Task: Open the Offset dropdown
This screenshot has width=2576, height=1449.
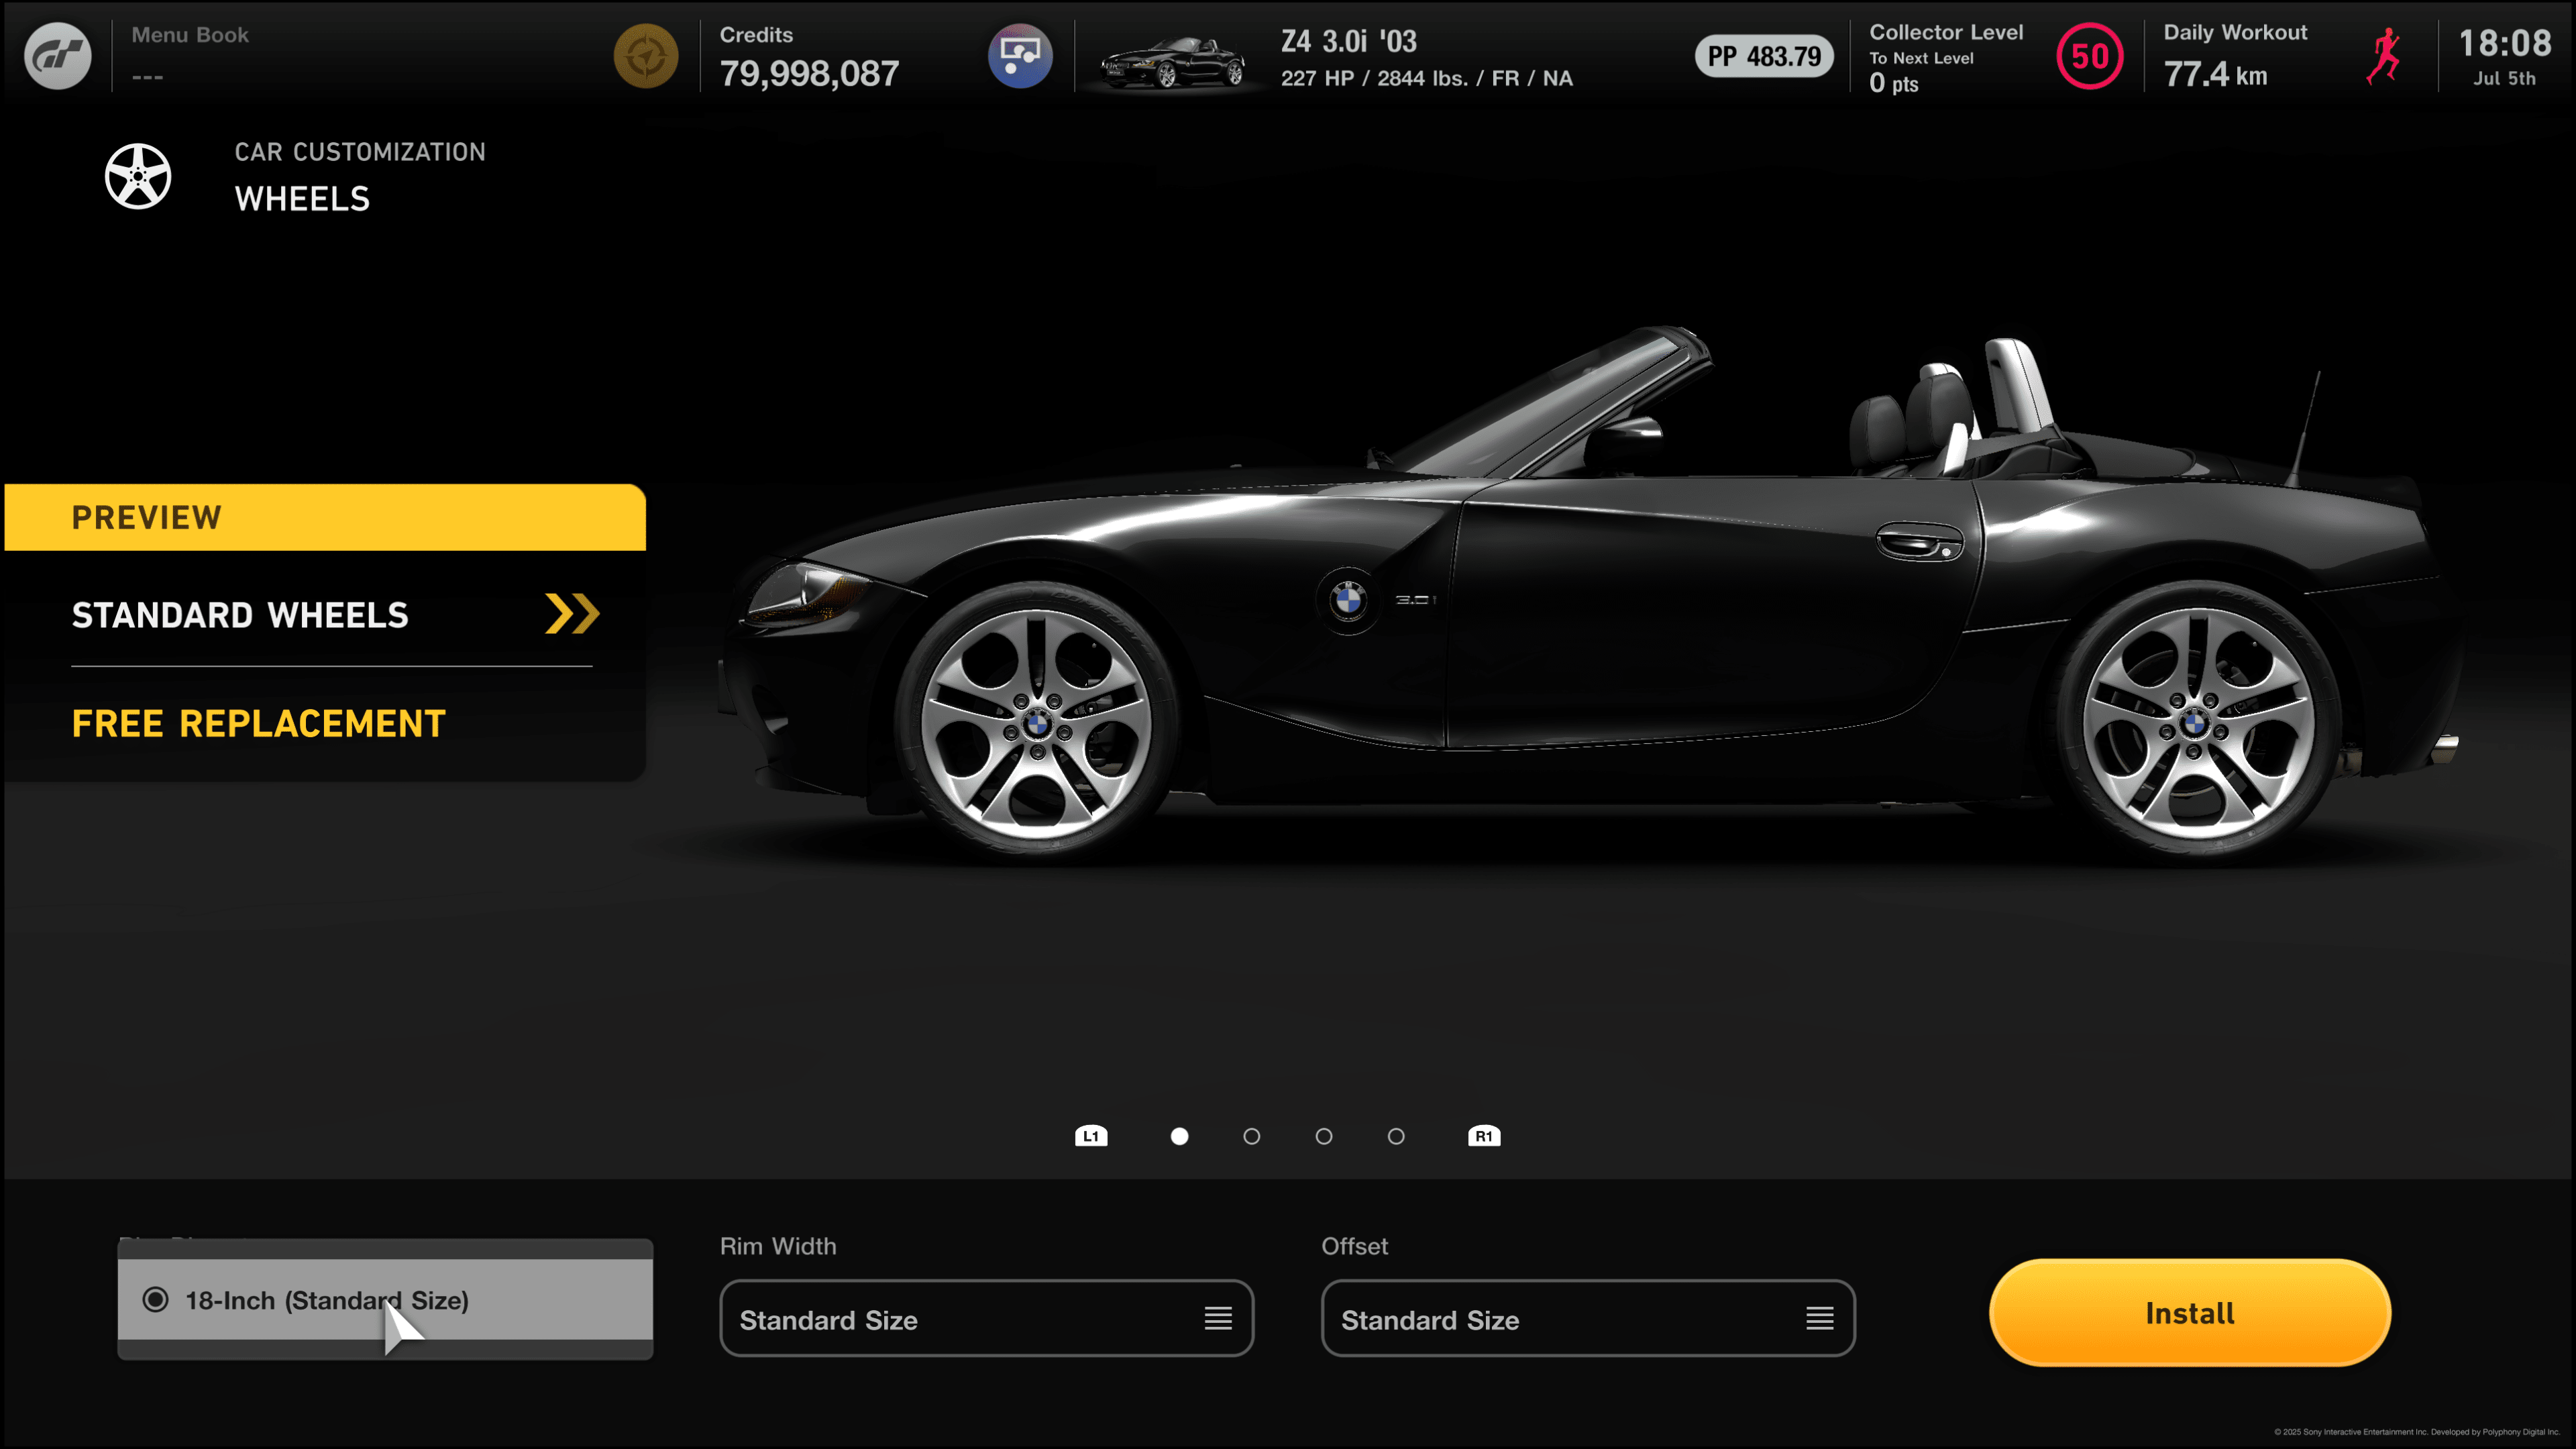Action: point(1588,1319)
